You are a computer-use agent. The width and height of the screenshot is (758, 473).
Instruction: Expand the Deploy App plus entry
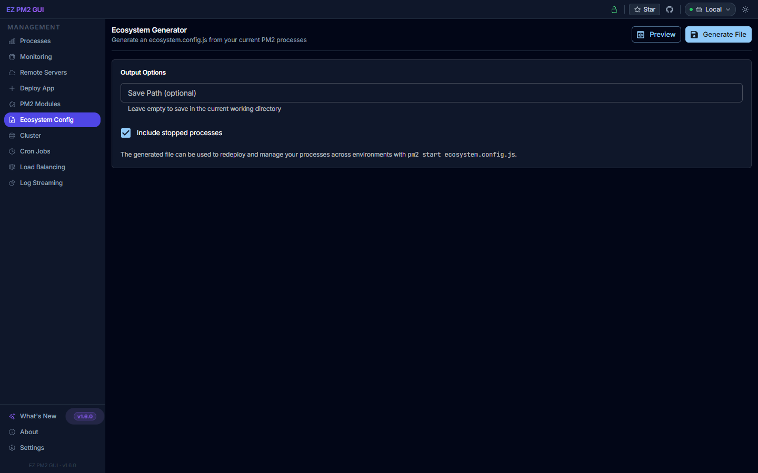pyautogui.click(x=12, y=88)
